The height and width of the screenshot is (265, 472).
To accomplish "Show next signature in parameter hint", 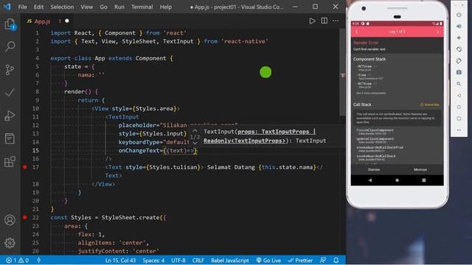I will 195,144.
